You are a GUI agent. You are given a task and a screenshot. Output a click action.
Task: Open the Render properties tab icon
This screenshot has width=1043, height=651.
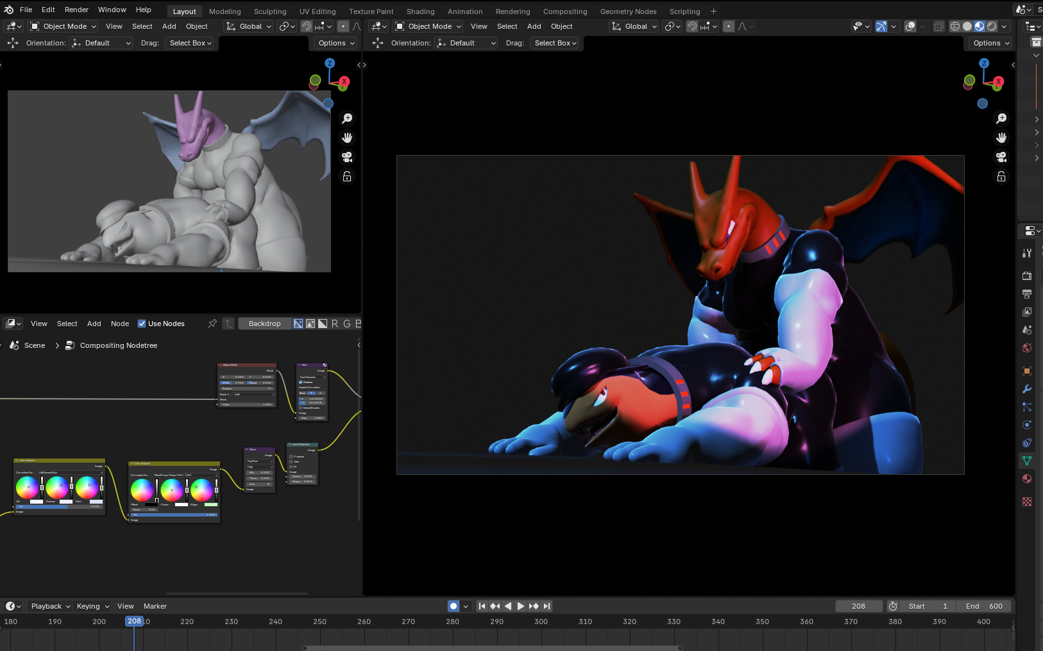1027,276
